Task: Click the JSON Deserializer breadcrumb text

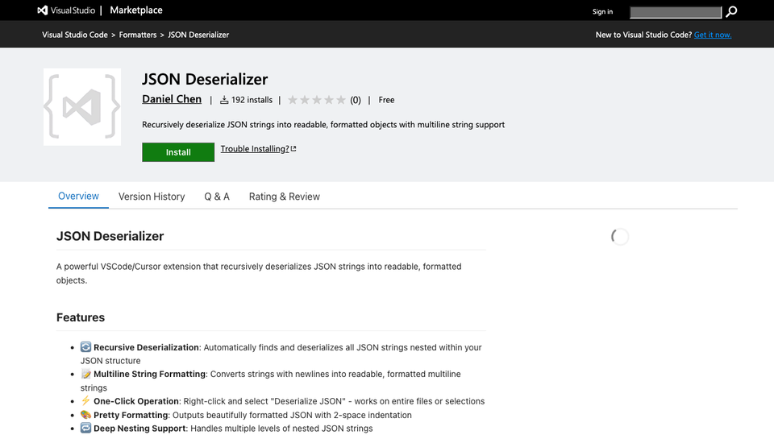Action: [x=198, y=35]
